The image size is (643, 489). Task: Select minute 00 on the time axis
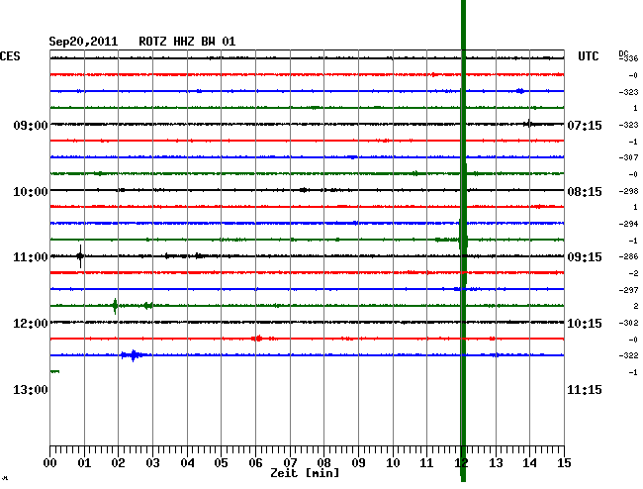click(50, 463)
